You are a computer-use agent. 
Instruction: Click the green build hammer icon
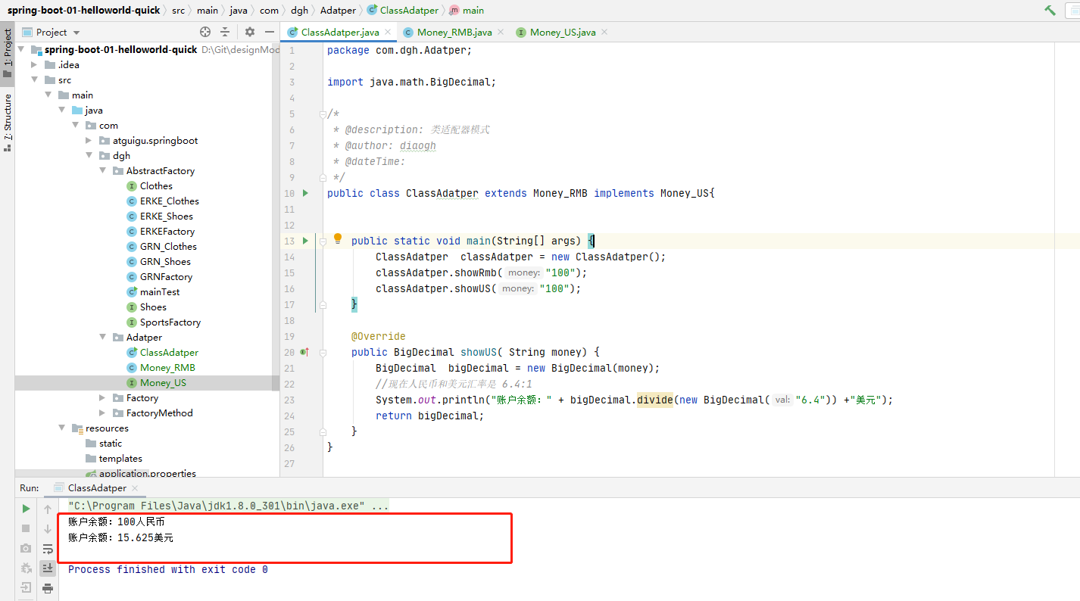click(x=1050, y=11)
